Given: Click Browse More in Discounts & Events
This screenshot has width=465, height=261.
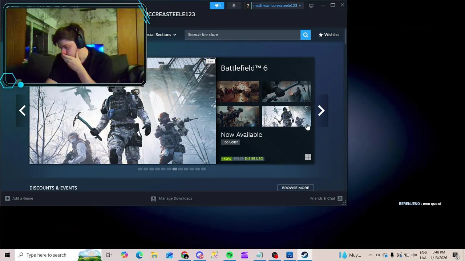Looking at the screenshot, I should tap(295, 188).
